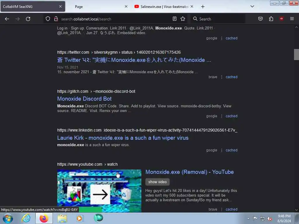299x224 pixels.
Task: Click the muted volume tray icon
Action: click(x=270, y=218)
